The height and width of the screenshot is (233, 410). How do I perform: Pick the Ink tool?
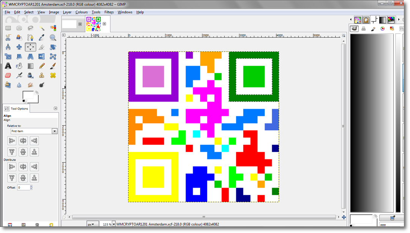tap(30, 75)
